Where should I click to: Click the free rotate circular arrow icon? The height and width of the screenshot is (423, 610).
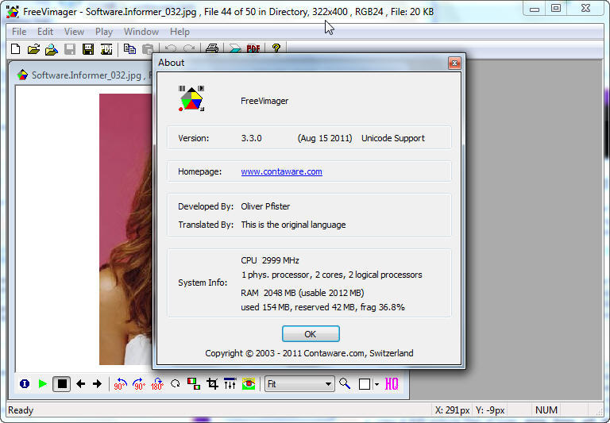pyautogui.click(x=176, y=384)
